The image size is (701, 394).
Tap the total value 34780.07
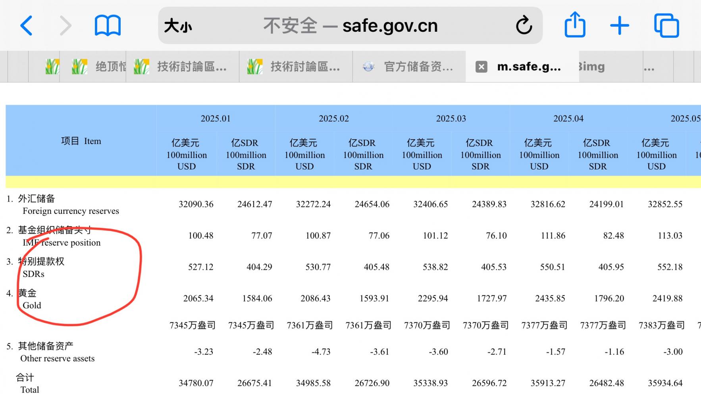(196, 383)
